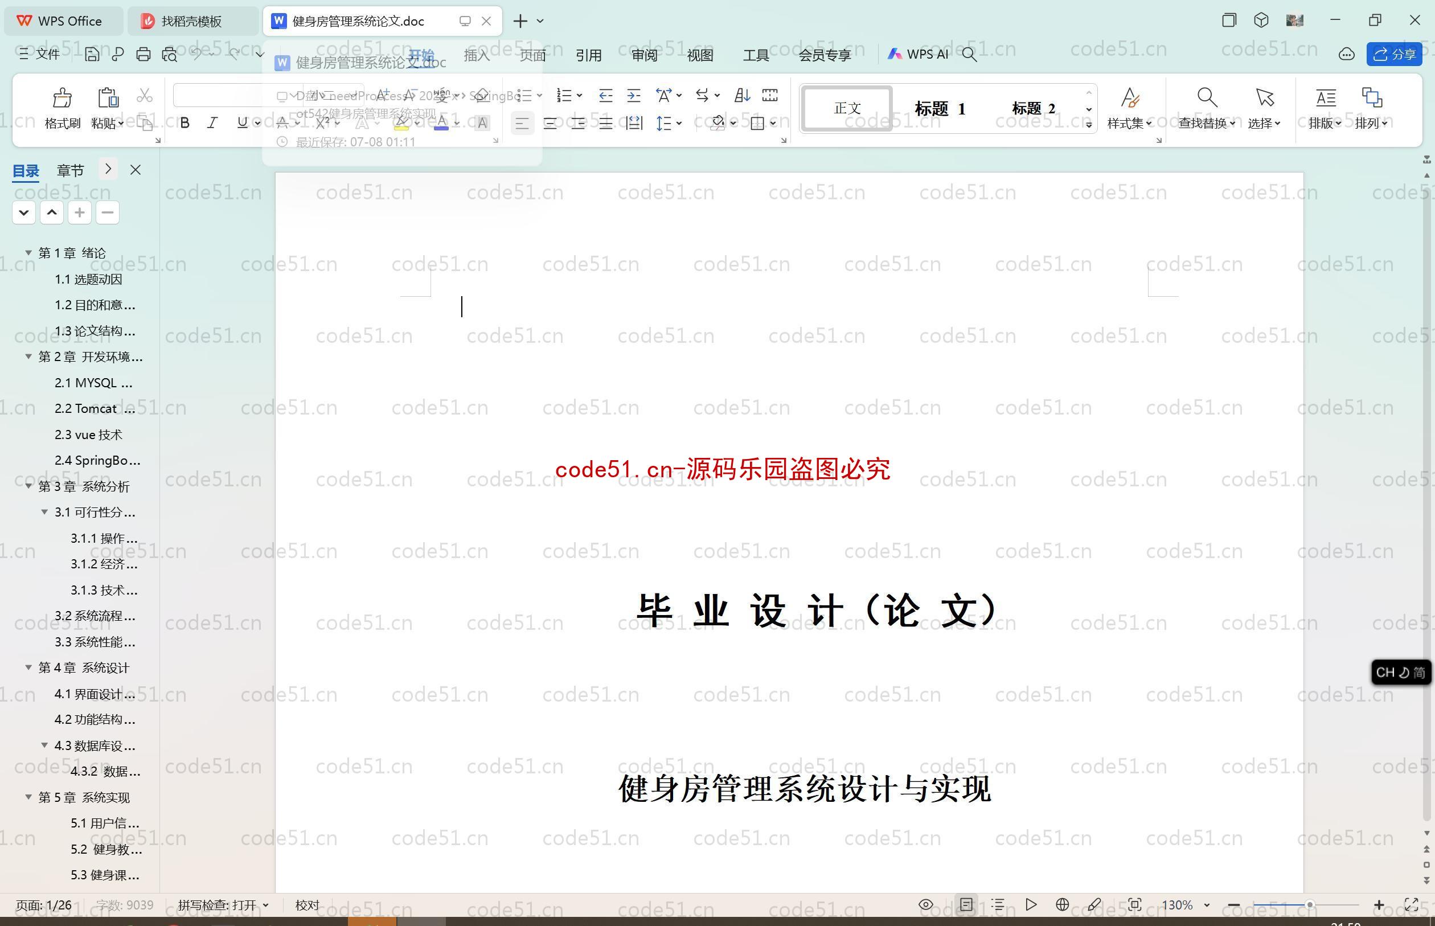This screenshot has height=926, width=1435.
Task: Open borders dropdown arrow
Action: tap(773, 124)
